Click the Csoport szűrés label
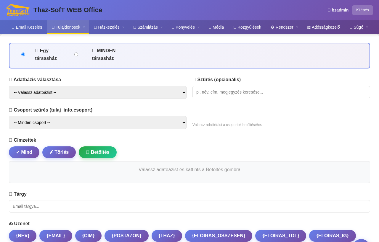The height and width of the screenshot is (242, 379). (51, 110)
